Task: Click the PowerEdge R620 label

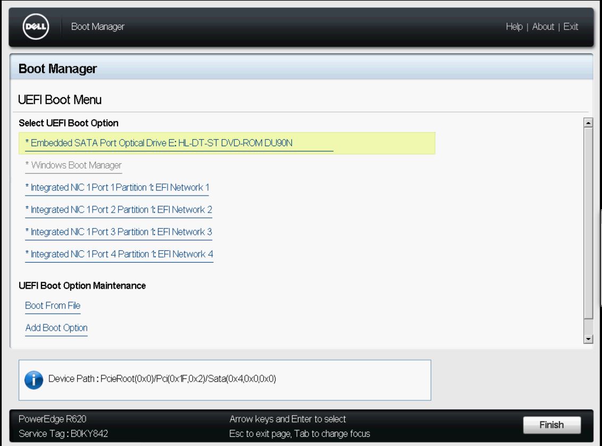Action: pyautogui.click(x=52, y=419)
